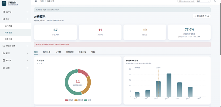Image resolution: width=221 pixels, height=107 pixels.
Task: Click the 分析 presentation icon in sidebar
Action: [x=4, y=19]
